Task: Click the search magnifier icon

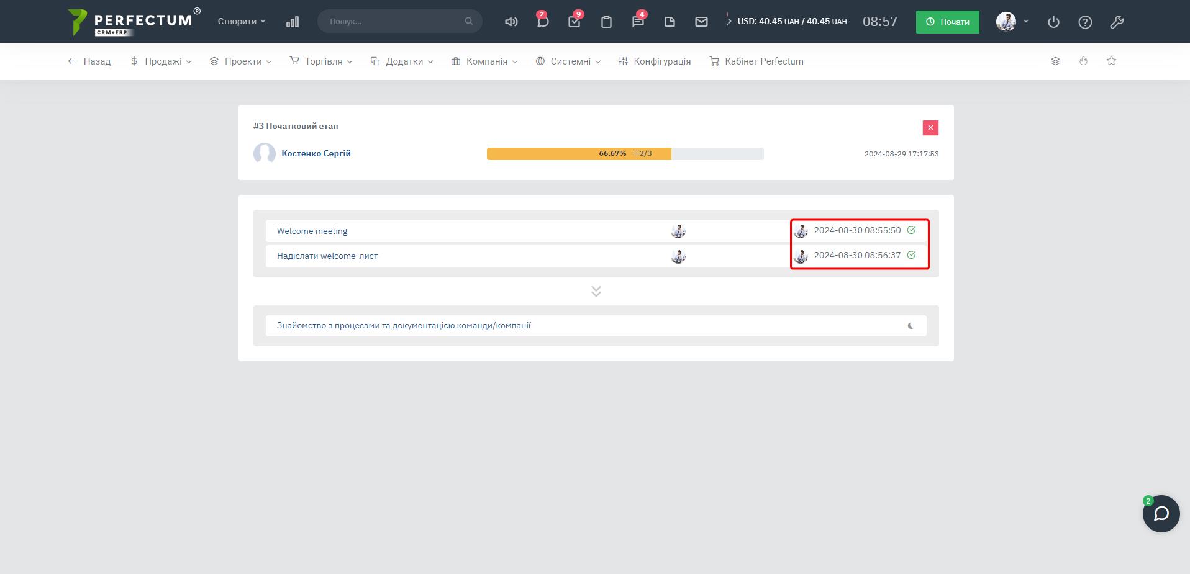Action: 468,21
